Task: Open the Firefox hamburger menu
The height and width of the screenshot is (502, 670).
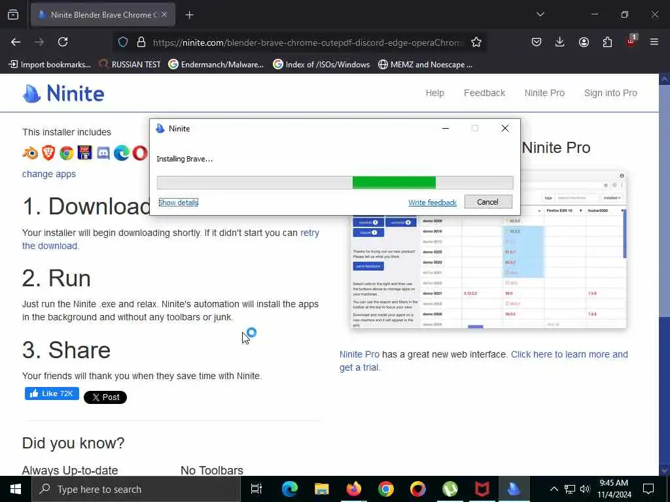Action: click(654, 42)
